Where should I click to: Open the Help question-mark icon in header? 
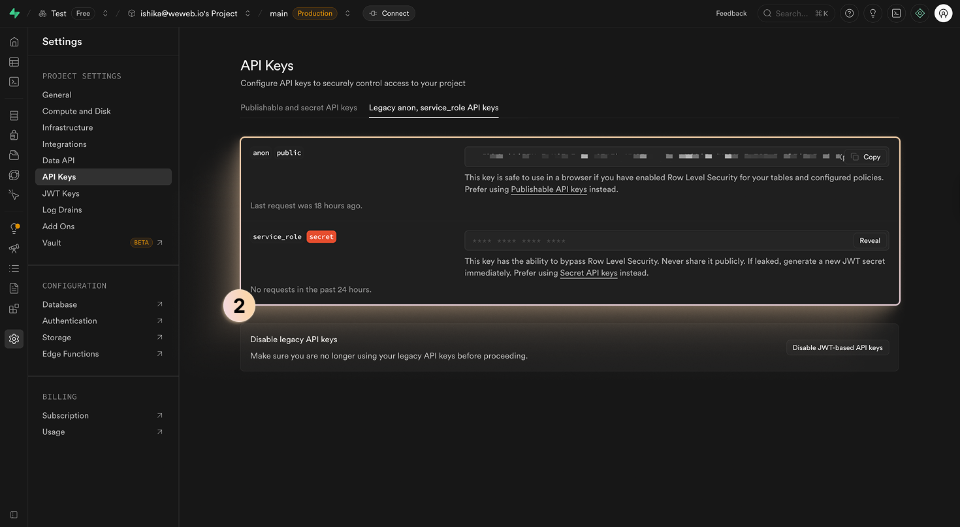point(849,13)
